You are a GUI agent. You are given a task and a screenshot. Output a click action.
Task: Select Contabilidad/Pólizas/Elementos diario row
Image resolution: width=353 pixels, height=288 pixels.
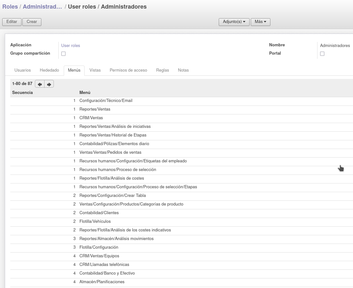coord(181,144)
